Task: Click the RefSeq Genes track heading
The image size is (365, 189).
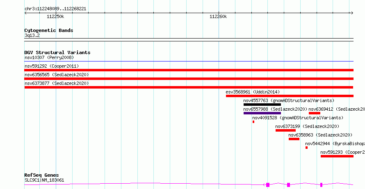Action: point(42,175)
